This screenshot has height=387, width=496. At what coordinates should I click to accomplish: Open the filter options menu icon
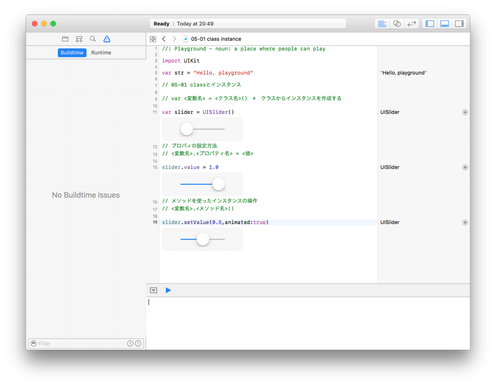(34, 344)
